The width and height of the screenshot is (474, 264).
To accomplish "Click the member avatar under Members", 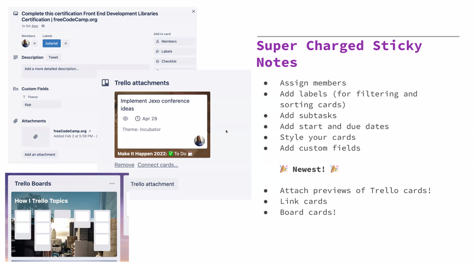I will click(26, 44).
